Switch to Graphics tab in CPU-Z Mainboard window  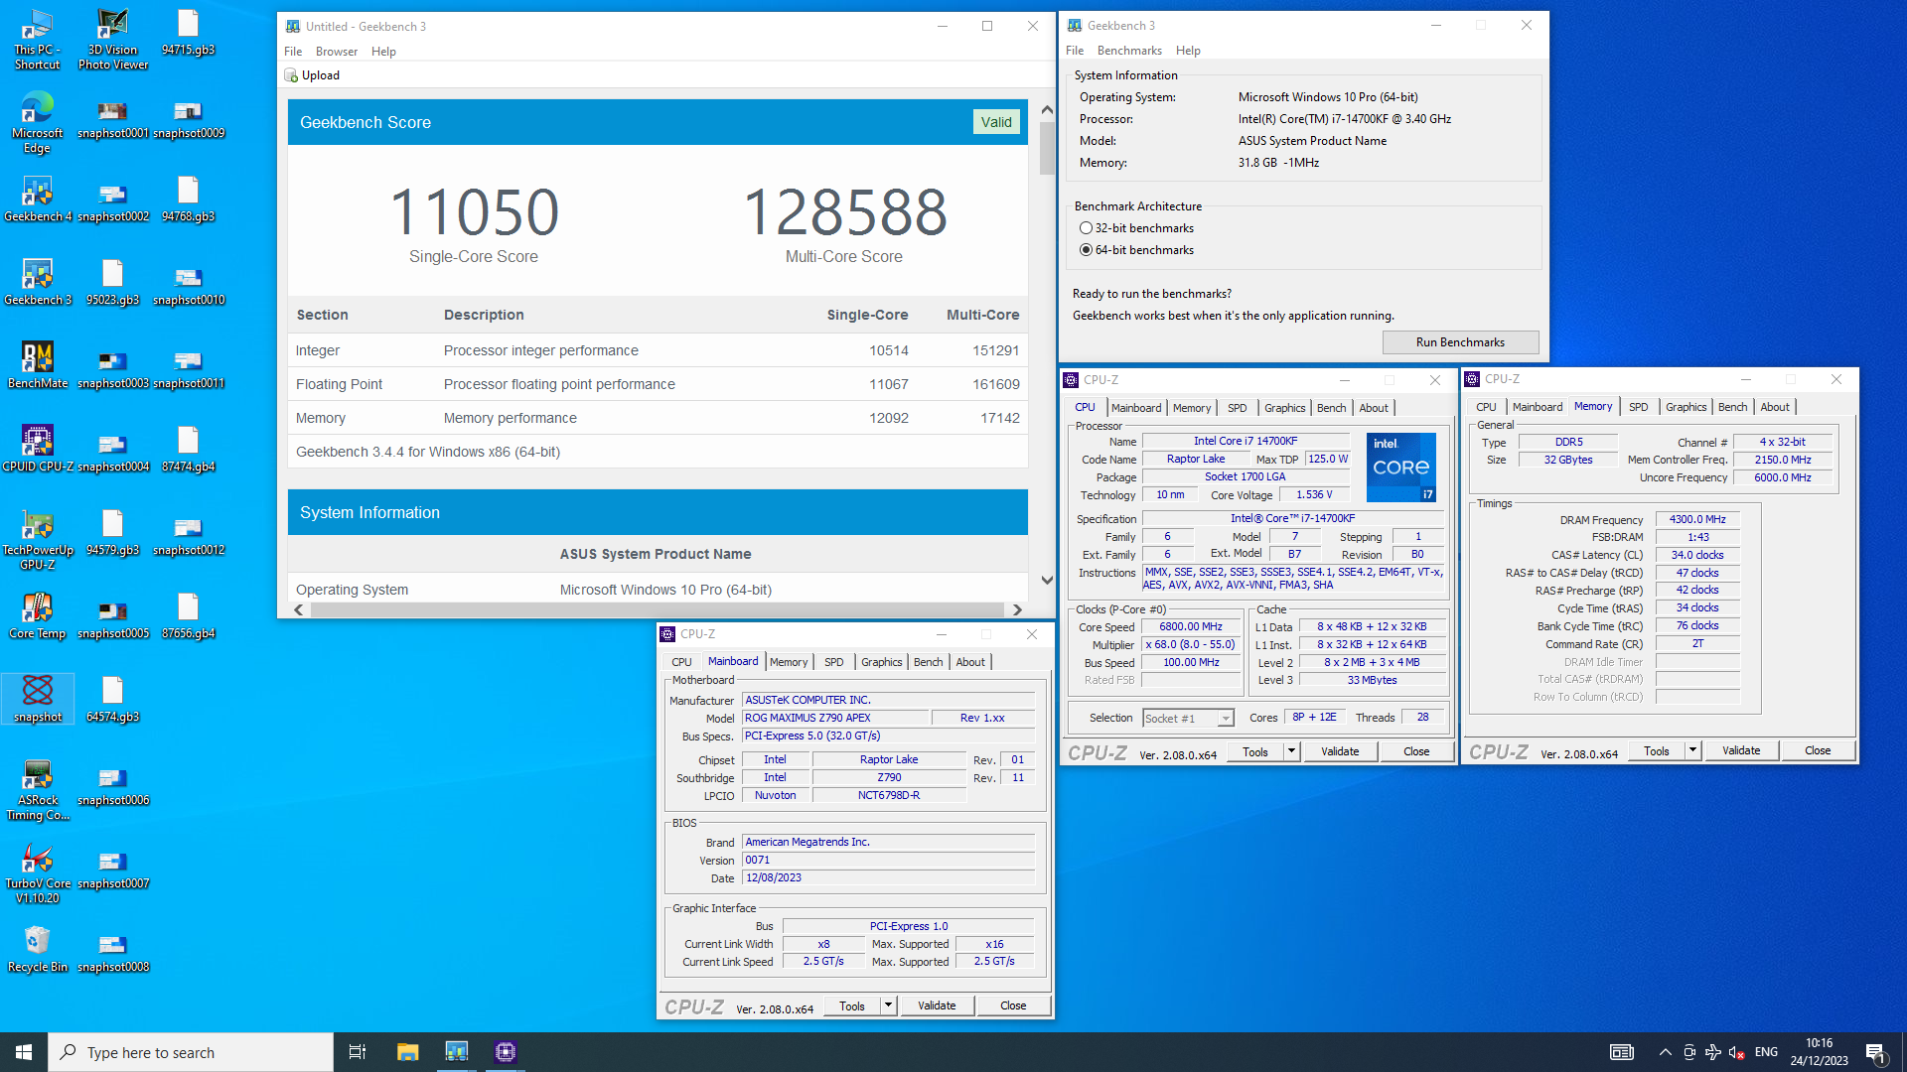tap(882, 662)
